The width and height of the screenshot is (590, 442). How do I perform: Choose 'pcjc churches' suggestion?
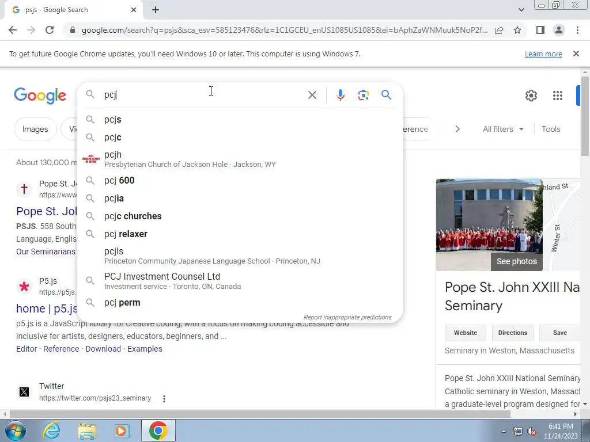(240, 216)
